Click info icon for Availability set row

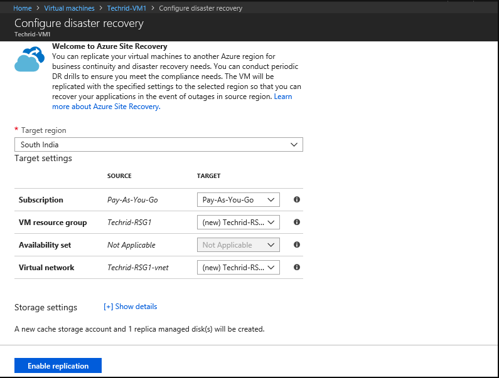point(297,244)
